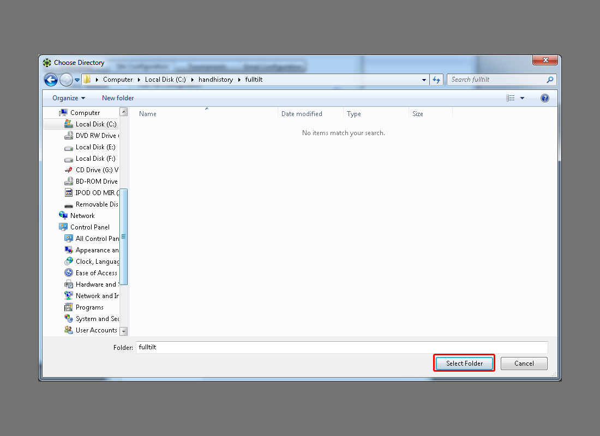This screenshot has height=436, width=600.
Task: Click handhistory in the breadcrumb path
Action: [215, 80]
